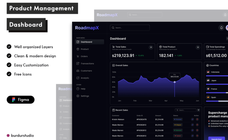Edit Kristin Watson's order with the pencil icon
Viewport: 228px width, 140px height.
(192, 119)
